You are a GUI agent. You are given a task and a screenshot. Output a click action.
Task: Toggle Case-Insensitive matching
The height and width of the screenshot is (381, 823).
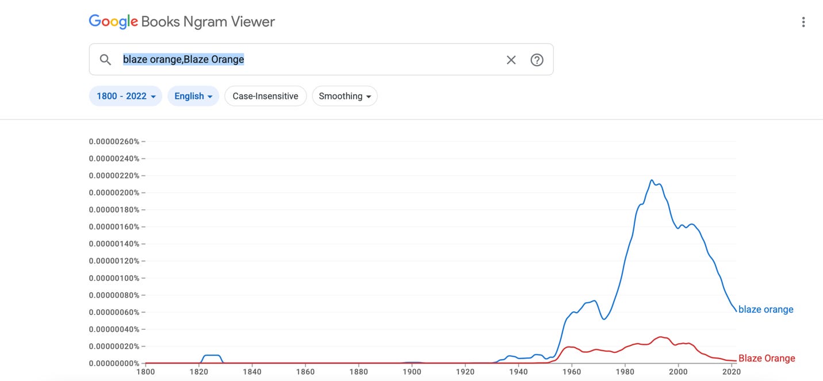pyautogui.click(x=265, y=96)
